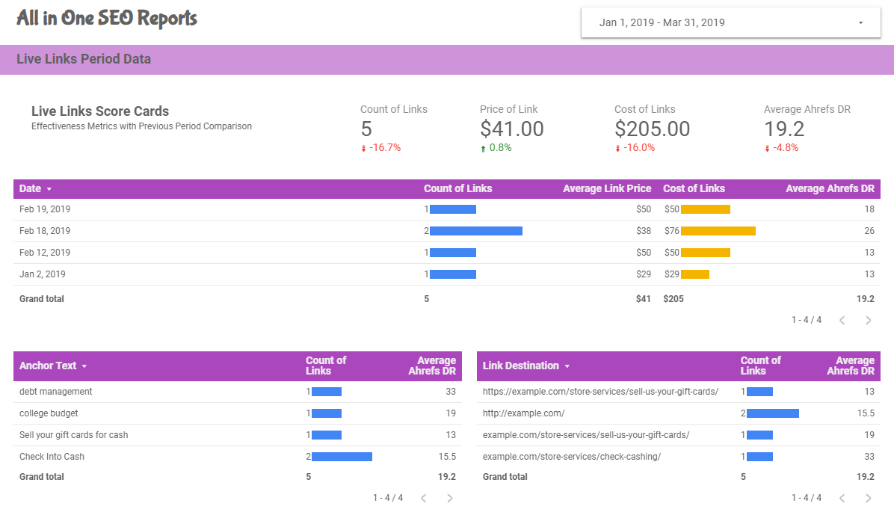Click the -16.0% change indicator

pos(635,148)
